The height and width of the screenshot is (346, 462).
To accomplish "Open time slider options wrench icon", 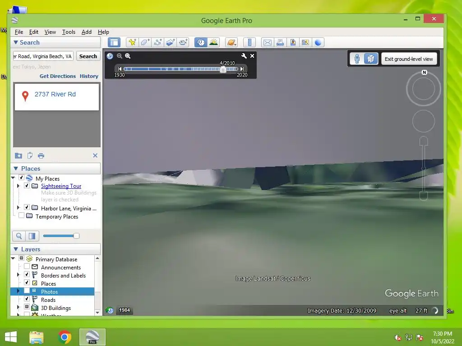I will click(244, 56).
